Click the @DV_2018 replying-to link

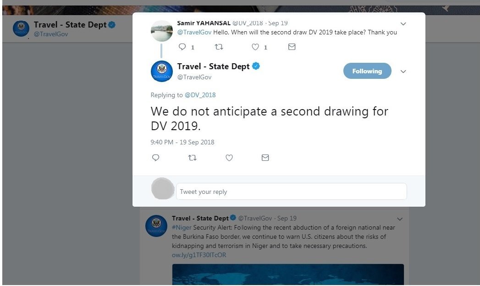coord(200,95)
